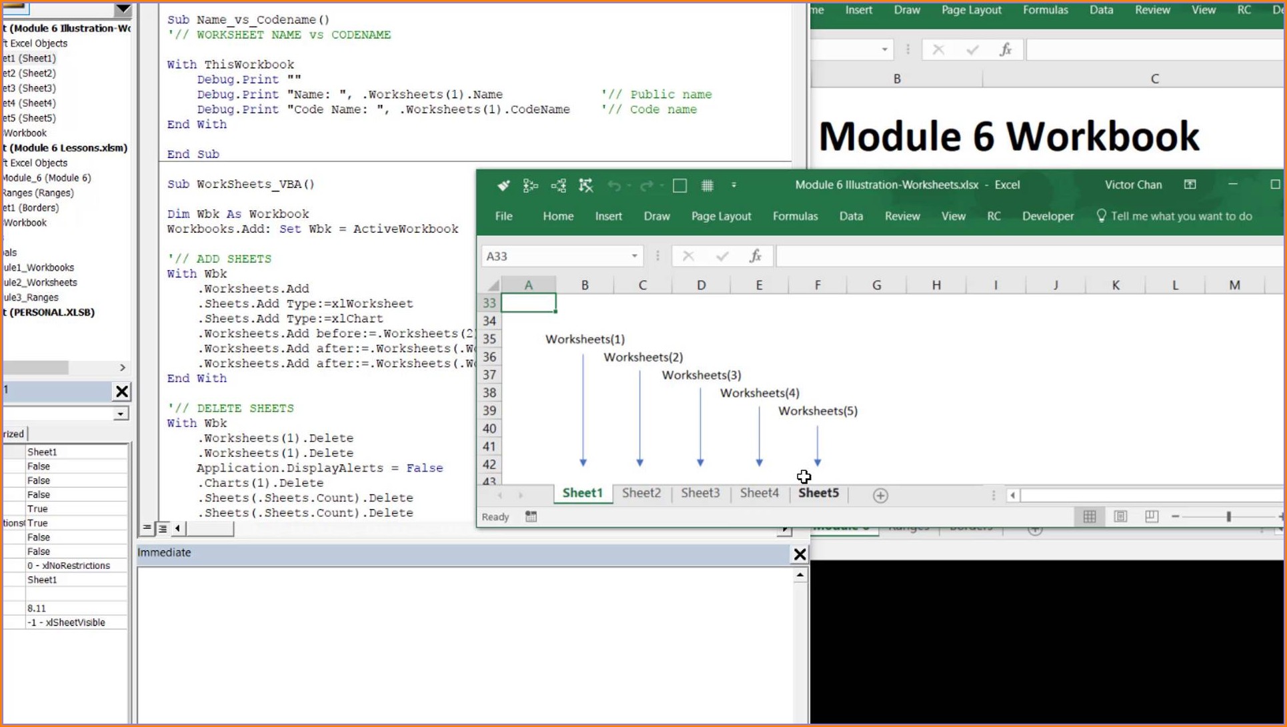This screenshot has height=727, width=1287.
Task: Select the Sheet5 tab in workbook
Action: pos(817,493)
